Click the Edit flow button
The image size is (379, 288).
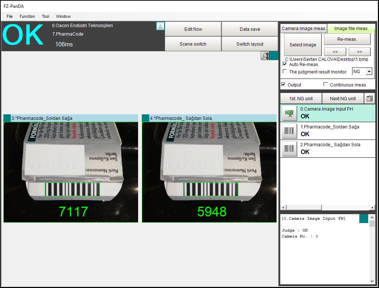193,29
